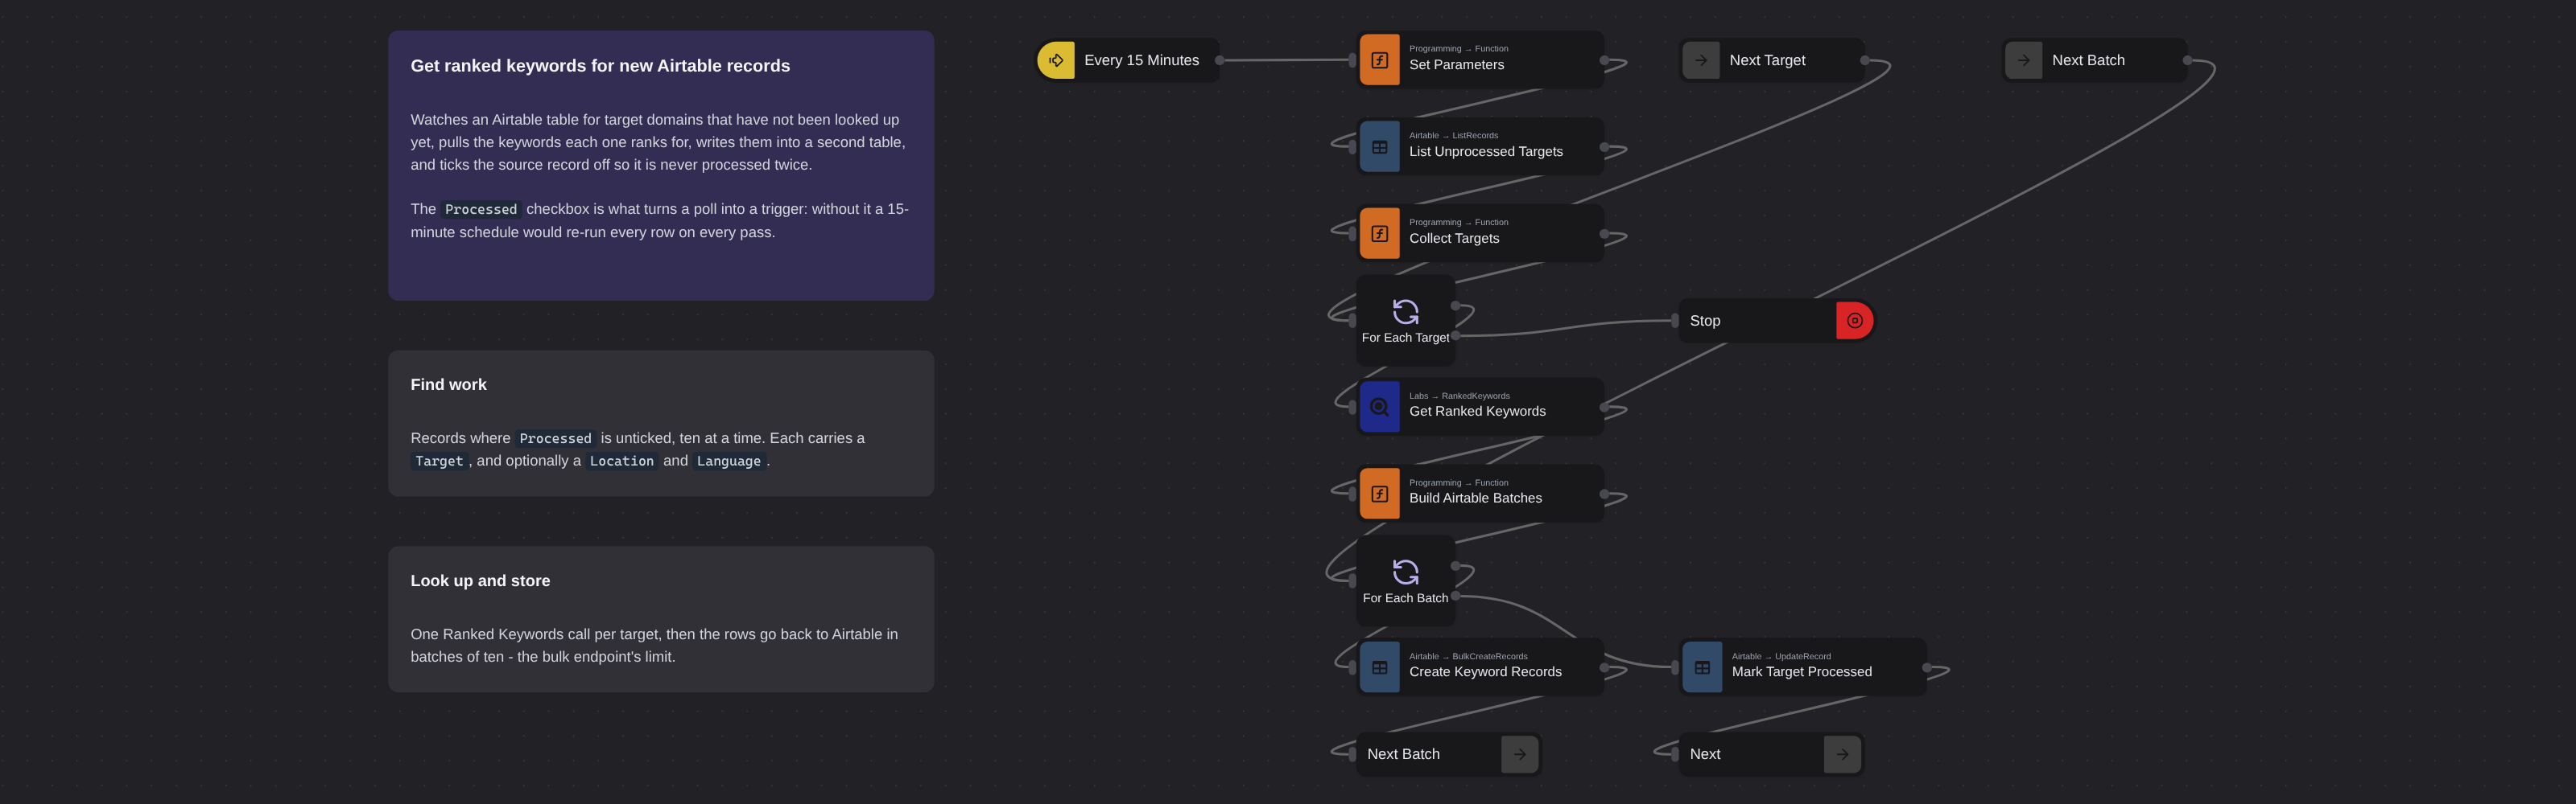Click the Target code tag in Find work note
Image resolution: width=2576 pixels, height=804 pixels.
pos(439,461)
